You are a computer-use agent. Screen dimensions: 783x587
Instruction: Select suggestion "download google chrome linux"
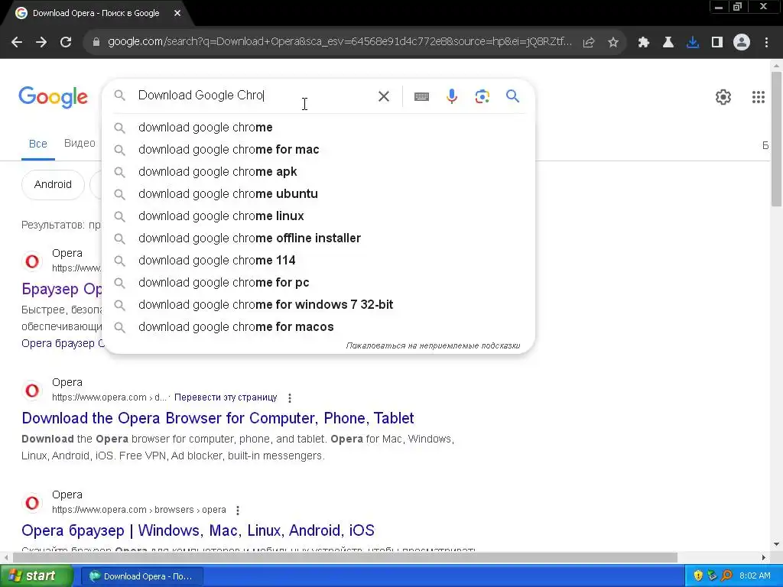[319, 216]
